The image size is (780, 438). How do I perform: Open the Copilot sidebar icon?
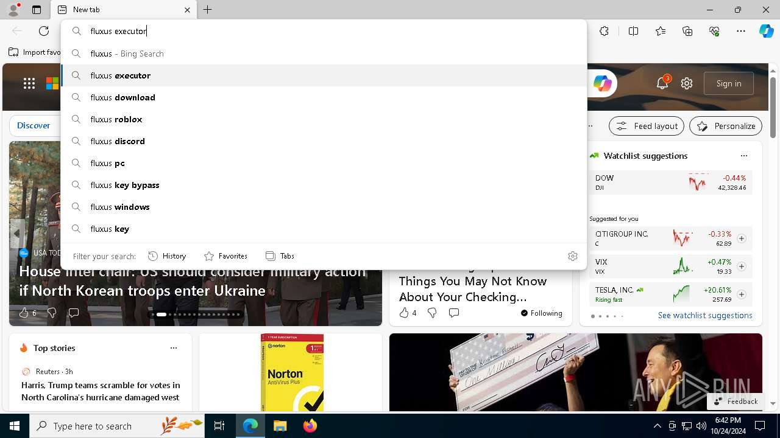(x=766, y=31)
